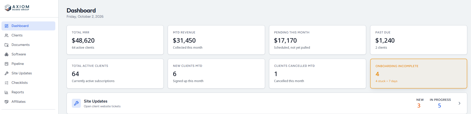Click the blue wrench icon in Site Updates card
The width and height of the screenshot is (471, 114).
76,103
